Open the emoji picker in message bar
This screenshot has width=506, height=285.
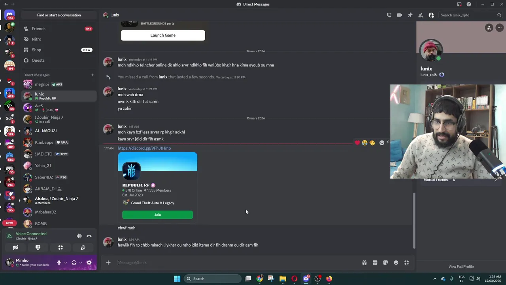[x=396, y=262]
